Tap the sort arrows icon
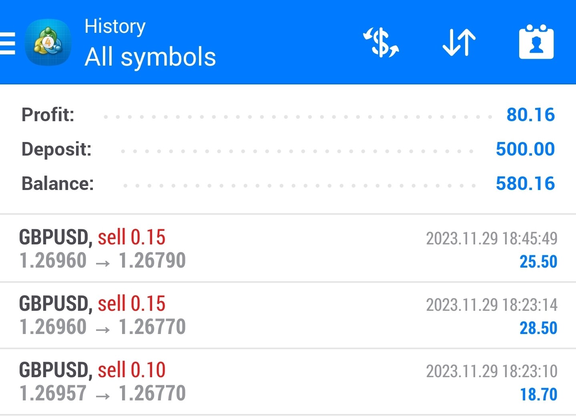This screenshot has width=576, height=416. 459,42
